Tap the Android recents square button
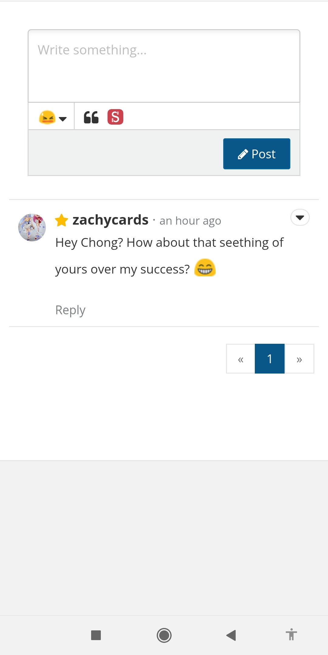This screenshot has width=328, height=655. pyautogui.click(x=96, y=635)
